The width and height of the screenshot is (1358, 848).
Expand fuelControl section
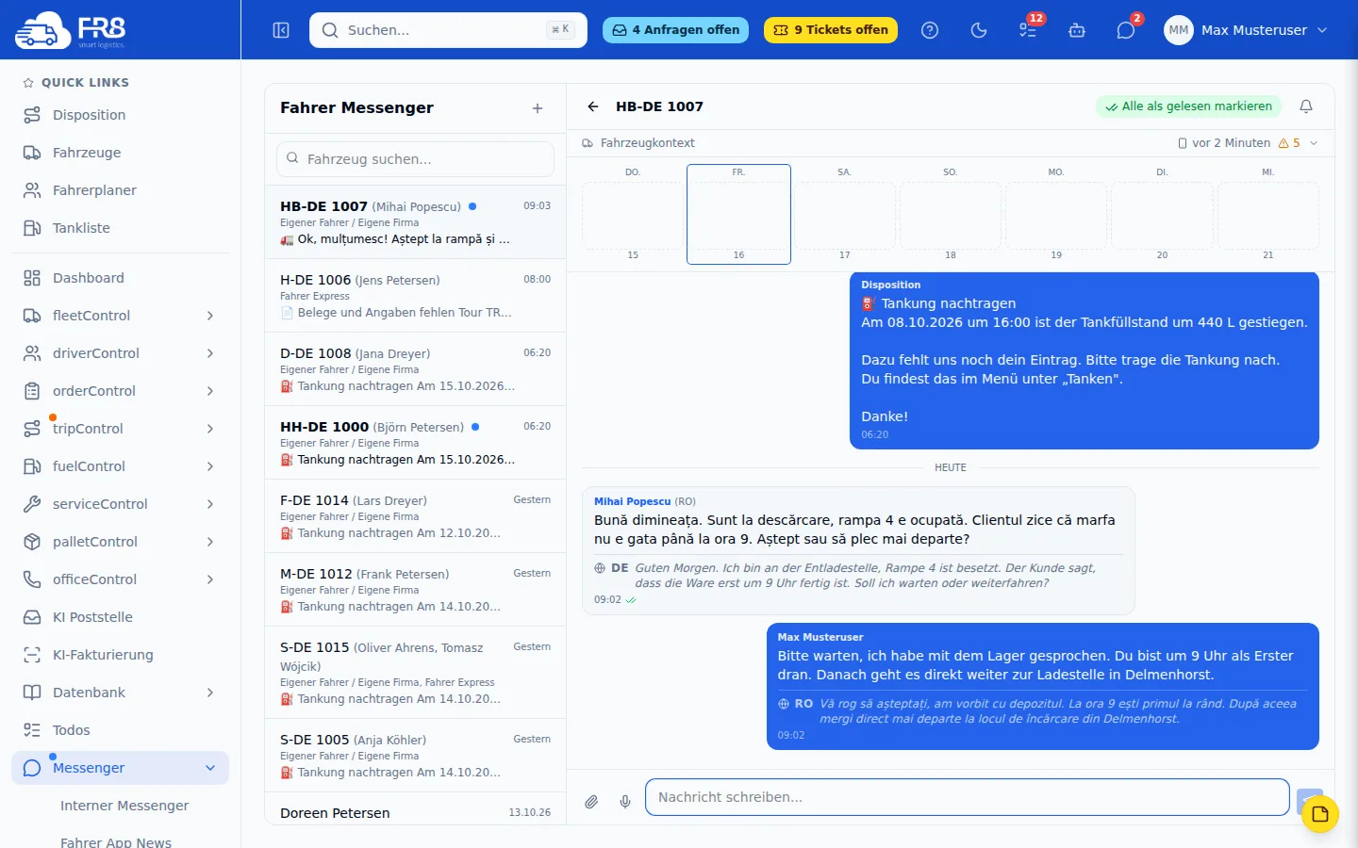coord(120,466)
